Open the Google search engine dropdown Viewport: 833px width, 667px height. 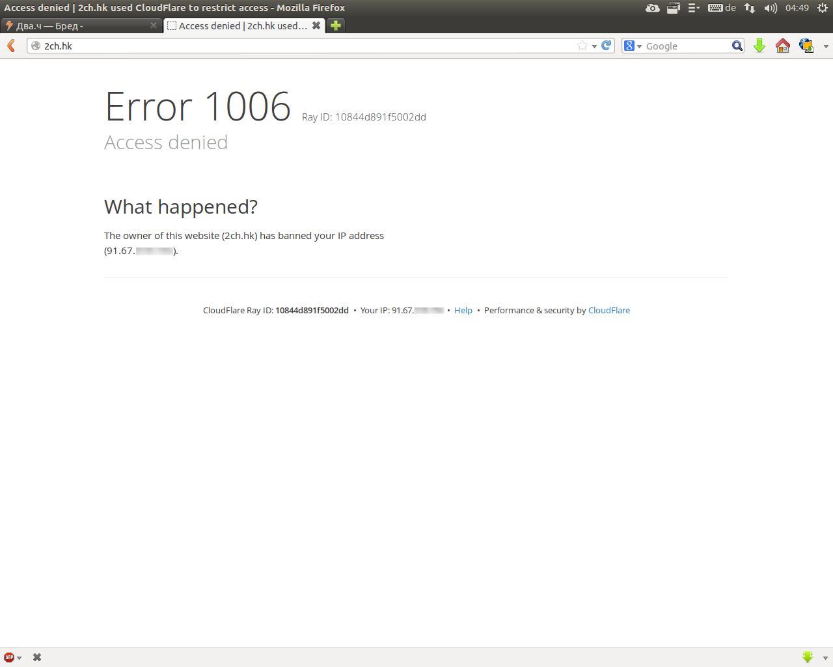(633, 46)
